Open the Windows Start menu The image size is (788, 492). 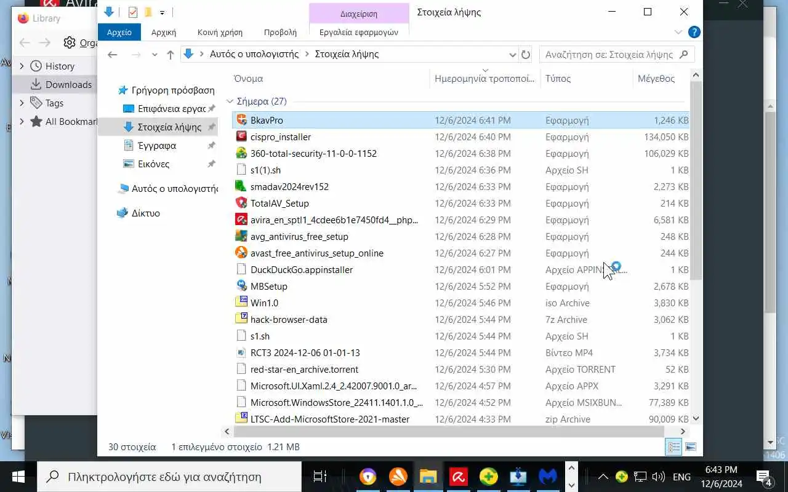coord(18,477)
